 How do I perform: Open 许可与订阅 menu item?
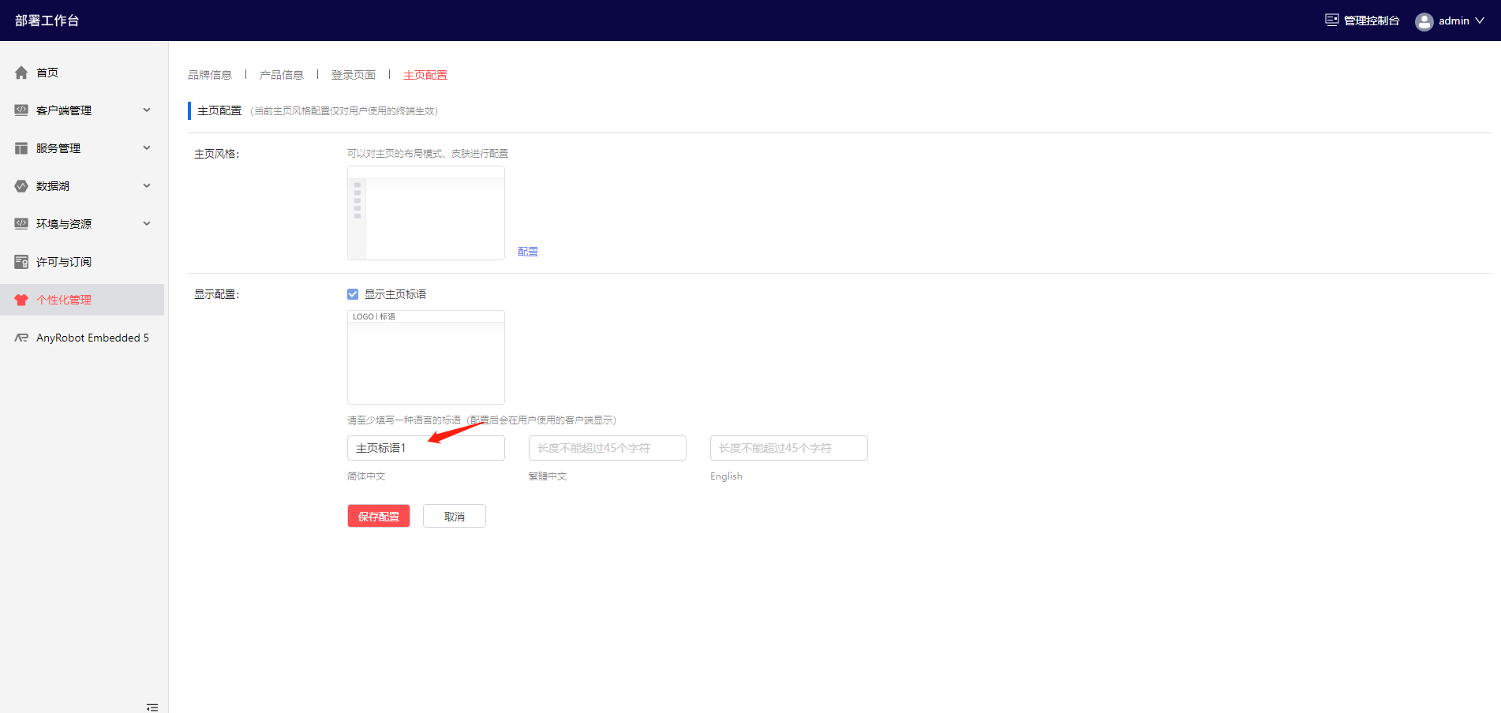82,262
